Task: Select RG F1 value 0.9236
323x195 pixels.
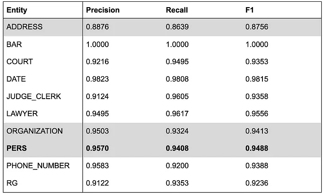Action: [x=257, y=183]
